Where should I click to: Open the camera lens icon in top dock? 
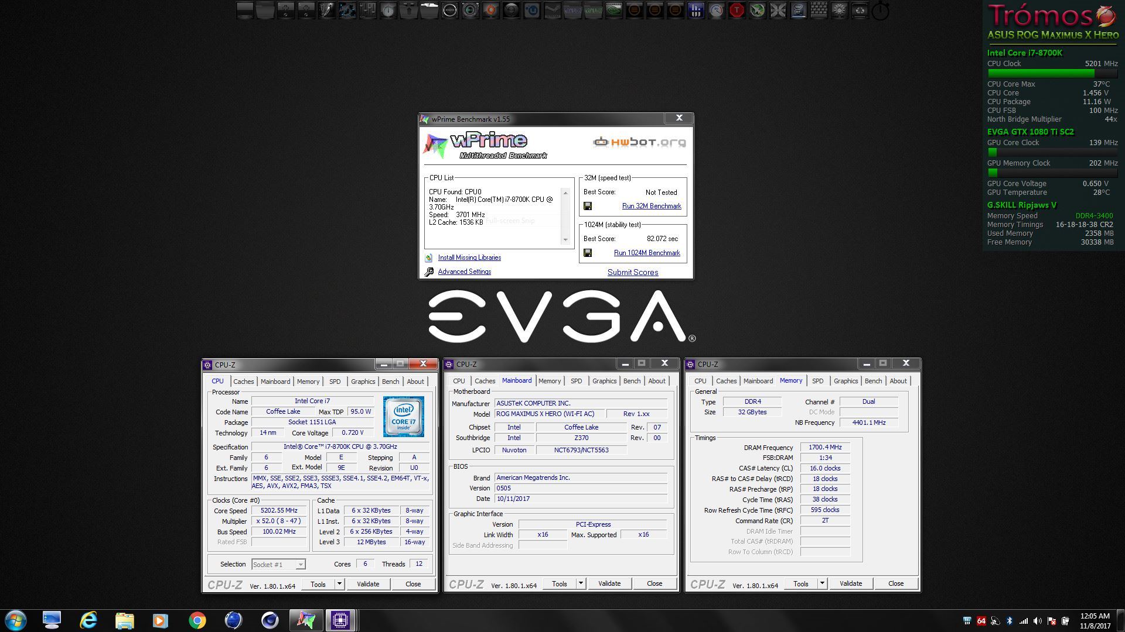(470, 10)
